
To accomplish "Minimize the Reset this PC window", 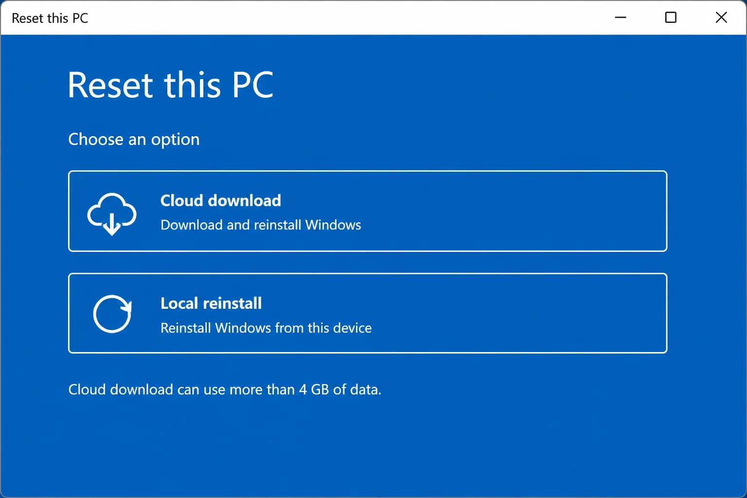I will 621,18.
